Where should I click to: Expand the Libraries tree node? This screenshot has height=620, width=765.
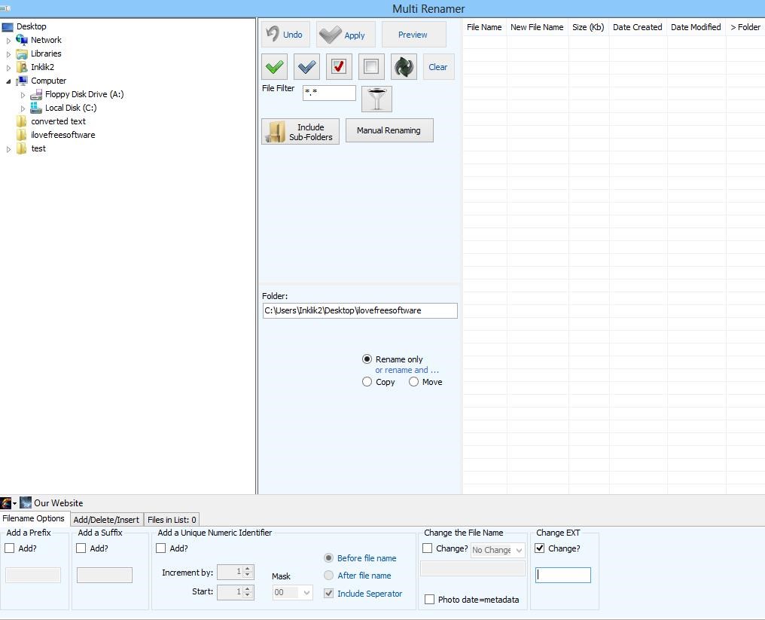coord(8,54)
